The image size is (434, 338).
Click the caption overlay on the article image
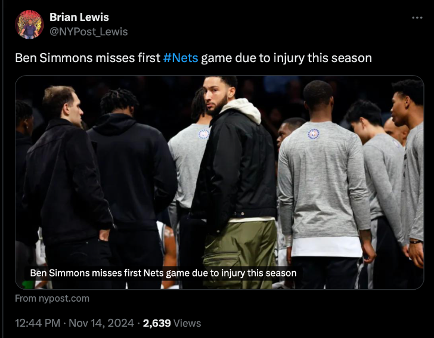click(163, 273)
